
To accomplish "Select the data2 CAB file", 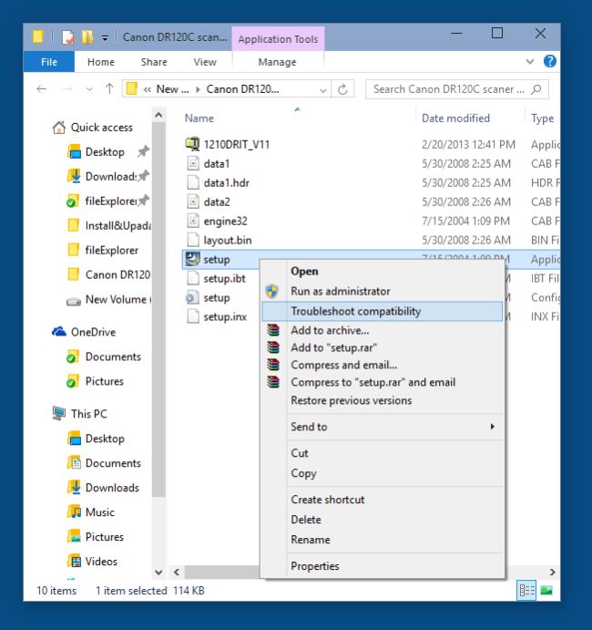I will (217, 201).
